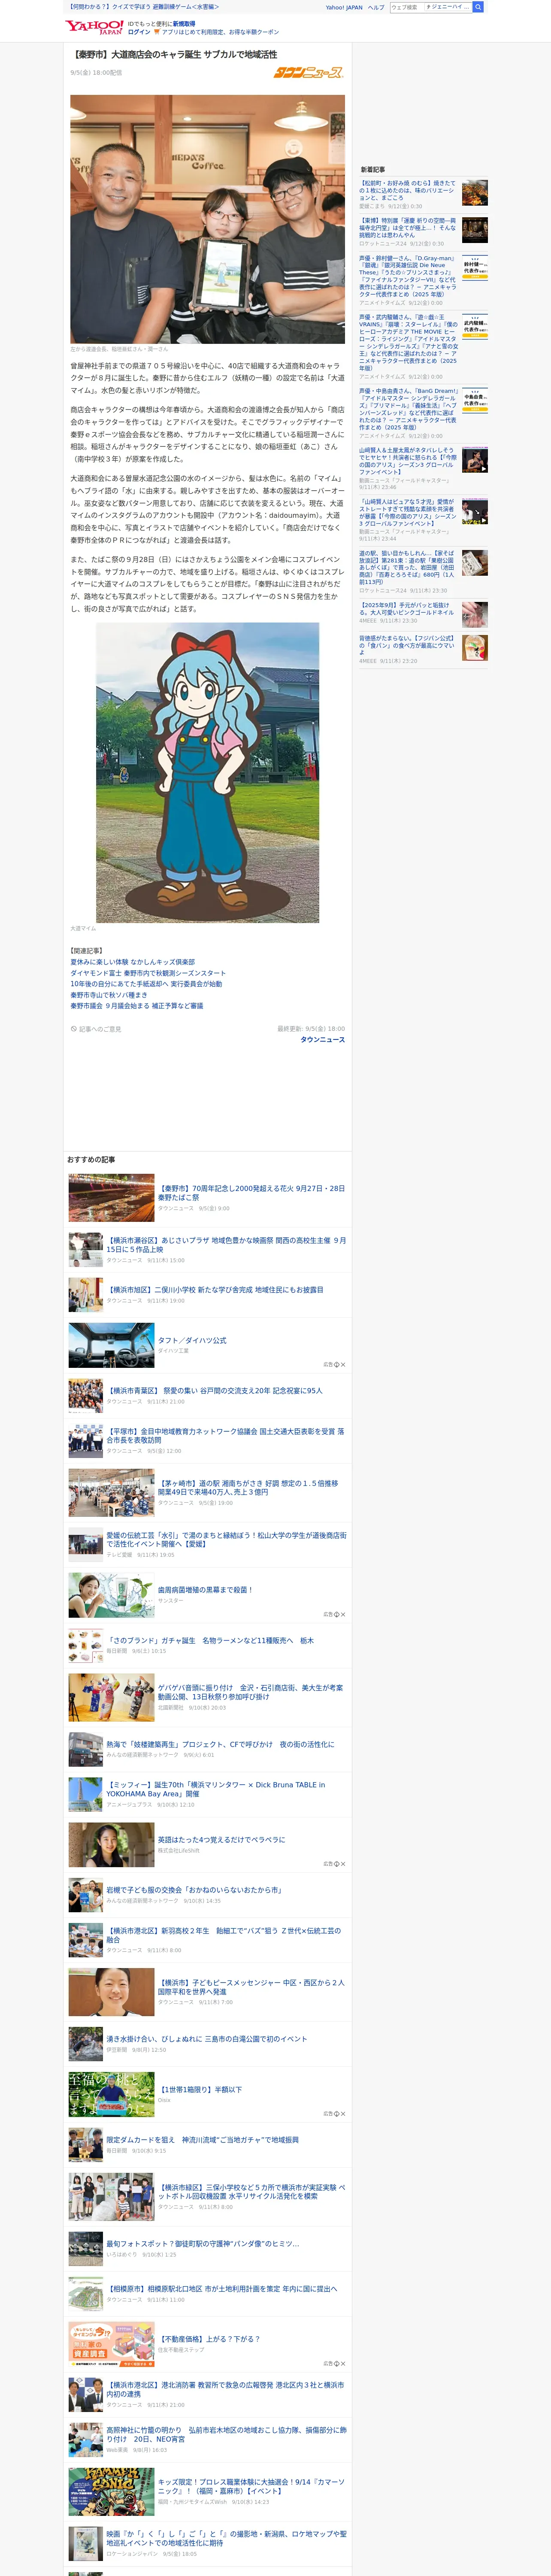Close the 株式会社LifeShift ad with its X icon
The width and height of the screenshot is (551, 2576).
point(342,1864)
